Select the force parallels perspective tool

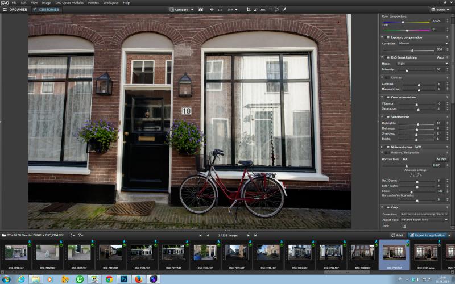(270, 10)
